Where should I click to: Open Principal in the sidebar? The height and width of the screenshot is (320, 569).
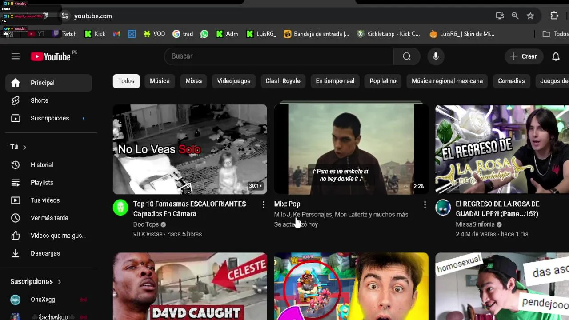(x=48, y=83)
